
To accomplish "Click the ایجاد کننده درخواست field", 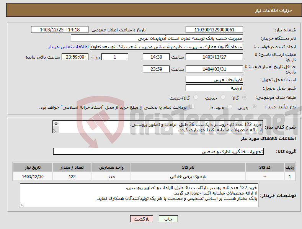I will (x=167, y=47).
